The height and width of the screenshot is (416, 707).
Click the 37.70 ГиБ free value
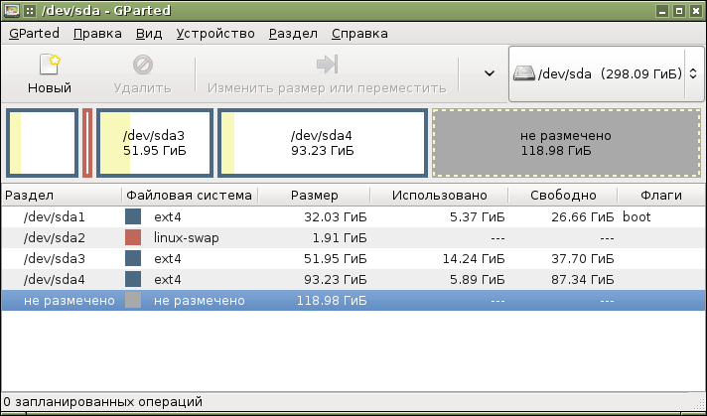pos(583,259)
